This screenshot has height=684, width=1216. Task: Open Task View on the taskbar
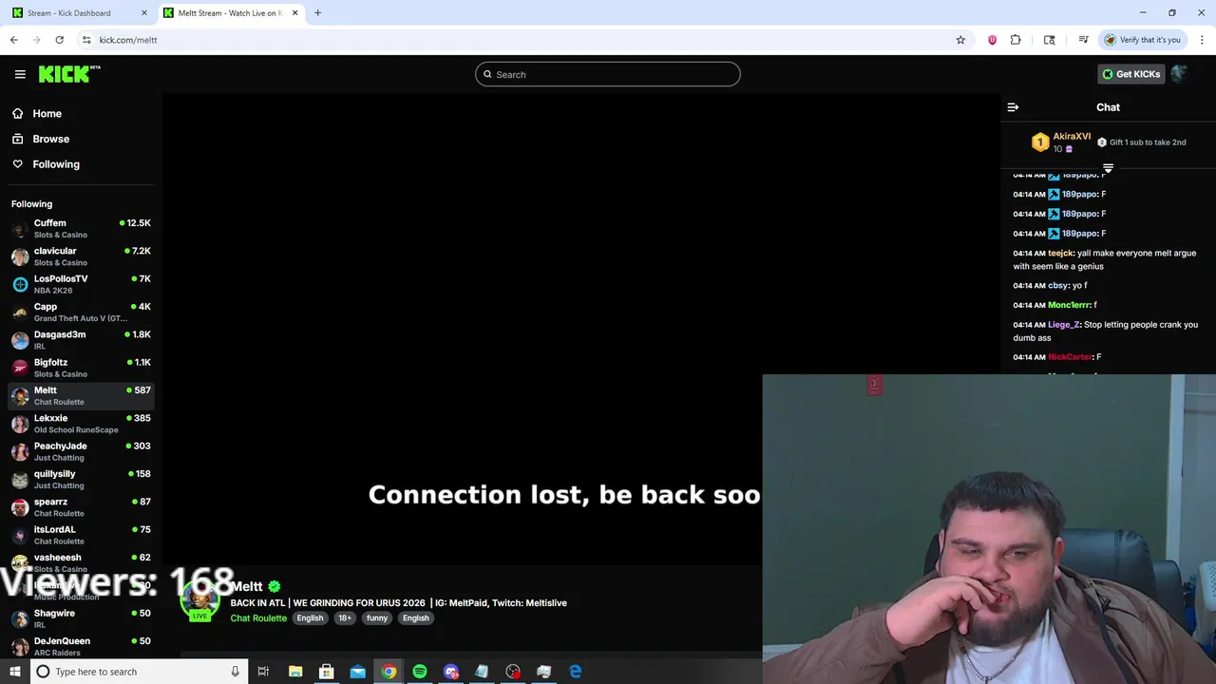pyautogui.click(x=263, y=672)
